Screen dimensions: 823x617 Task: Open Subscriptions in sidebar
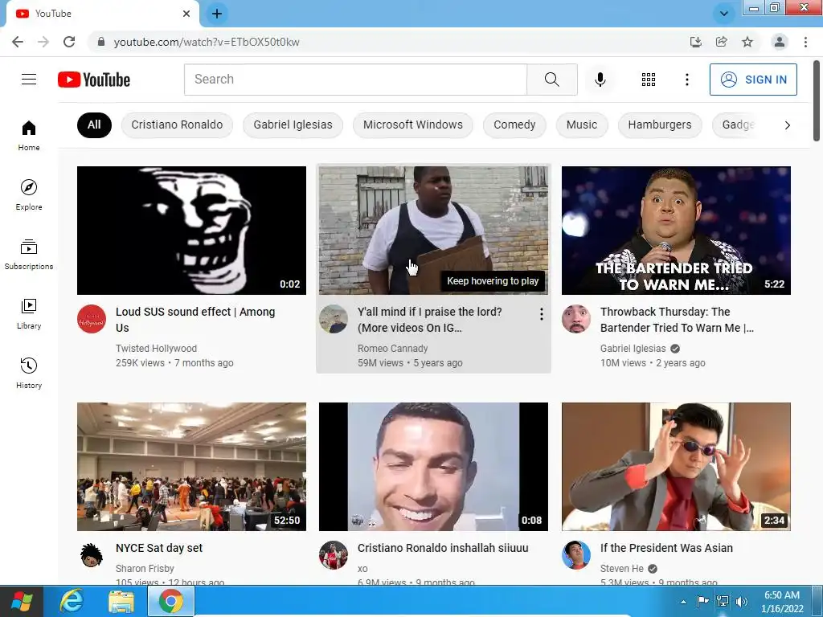click(x=29, y=255)
